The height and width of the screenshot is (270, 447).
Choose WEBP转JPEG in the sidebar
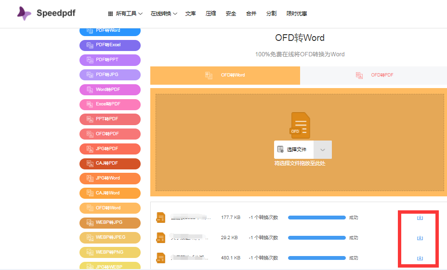pos(110,238)
